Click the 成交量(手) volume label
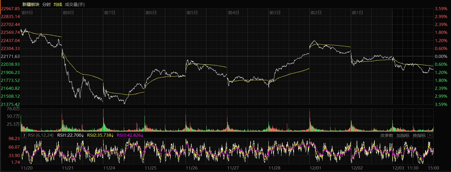Image resolution: width=451 pixels, height=172 pixels. point(75,5)
